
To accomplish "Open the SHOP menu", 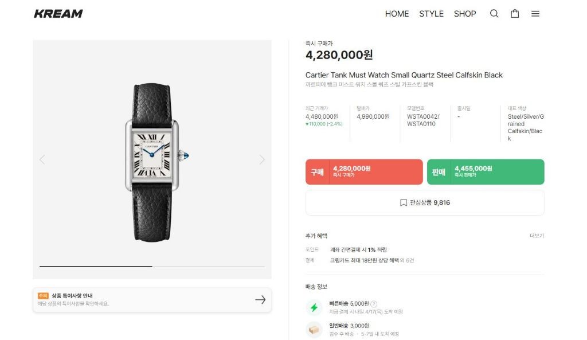I will (465, 14).
